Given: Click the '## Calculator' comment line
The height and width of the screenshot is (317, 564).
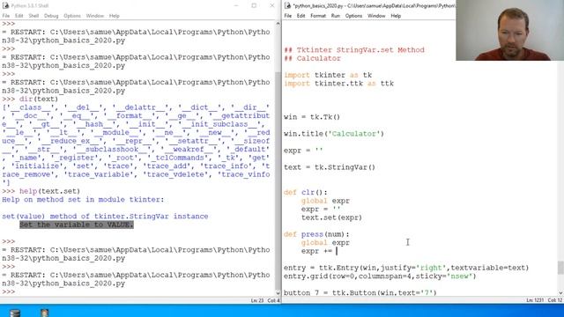Looking at the screenshot, I should pos(312,58).
